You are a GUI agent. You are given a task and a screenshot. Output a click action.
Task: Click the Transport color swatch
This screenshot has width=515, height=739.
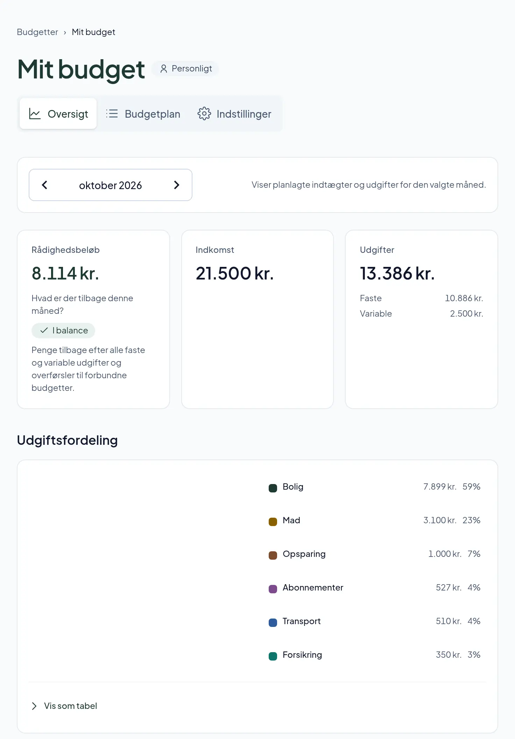(x=273, y=622)
